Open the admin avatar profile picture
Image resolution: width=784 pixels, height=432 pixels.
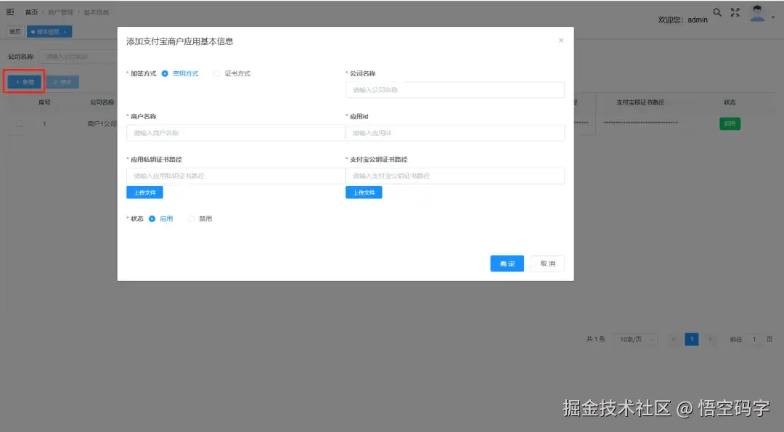tap(758, 14)
